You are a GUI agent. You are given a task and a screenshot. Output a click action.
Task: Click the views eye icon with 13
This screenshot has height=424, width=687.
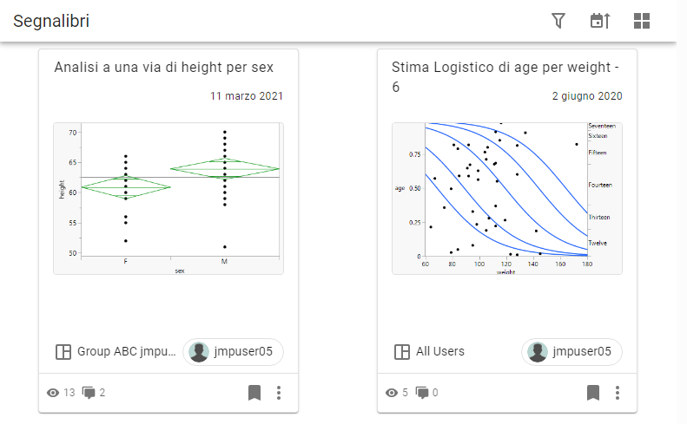(x=53, y=393)
